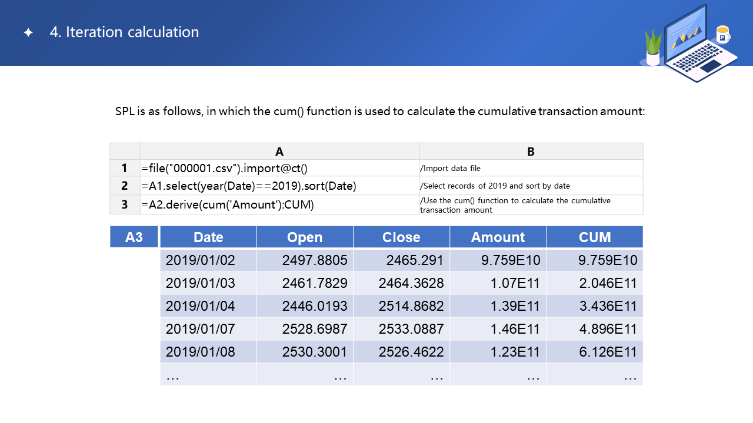Click cell A3 derive cum formula

point(228,204)
